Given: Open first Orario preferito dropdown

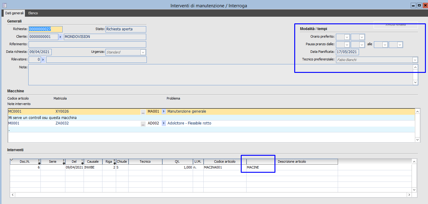Looking at the screenshot, I should point(347,37).
